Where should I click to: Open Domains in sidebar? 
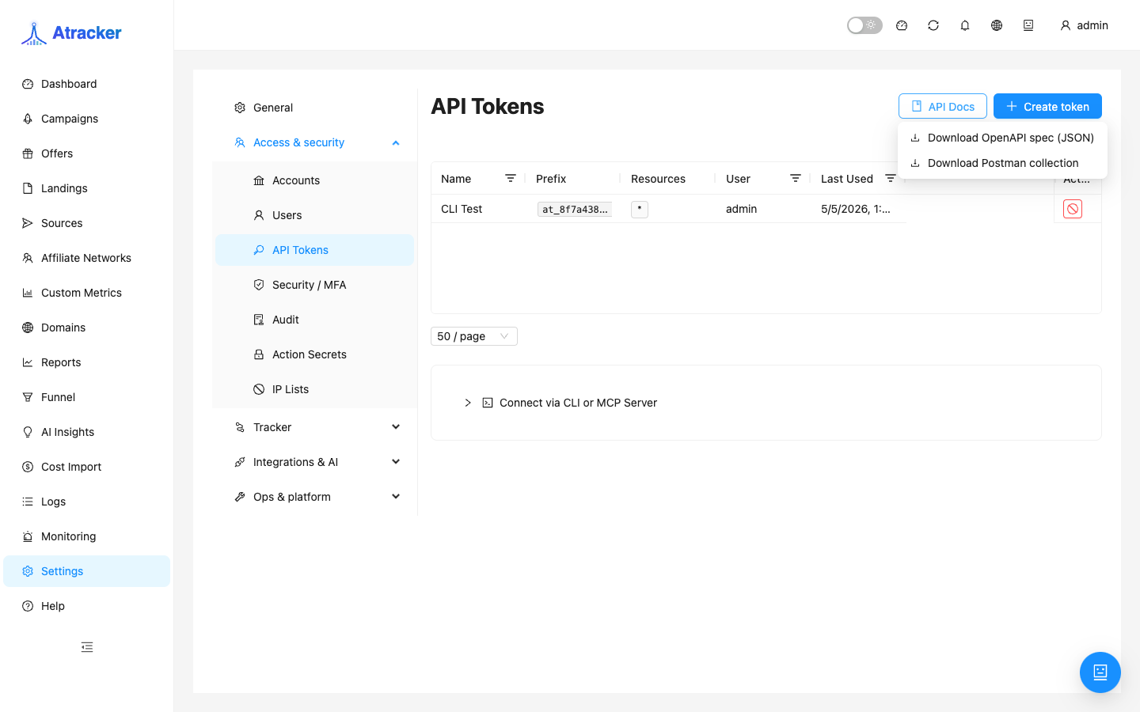(87, 328)
